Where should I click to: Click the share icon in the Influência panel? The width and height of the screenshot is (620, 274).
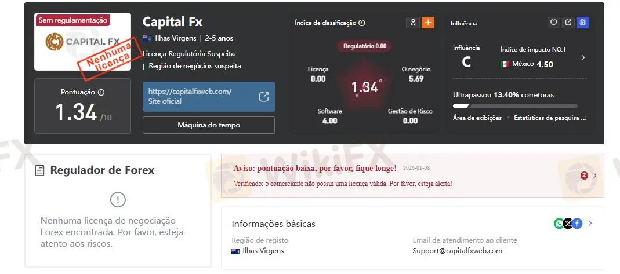(x=568, y=23)
